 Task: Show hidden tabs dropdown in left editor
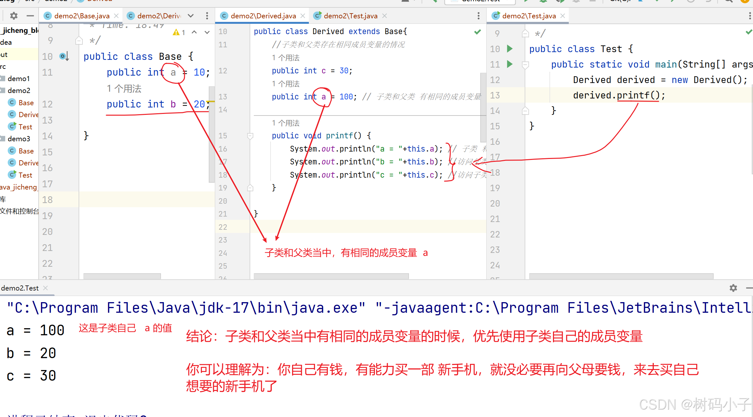point(191,16)
